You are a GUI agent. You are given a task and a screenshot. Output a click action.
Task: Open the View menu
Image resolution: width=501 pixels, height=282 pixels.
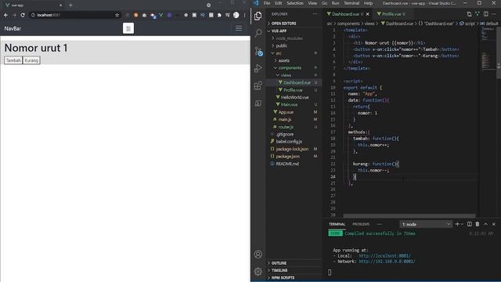tap(312, 3)
